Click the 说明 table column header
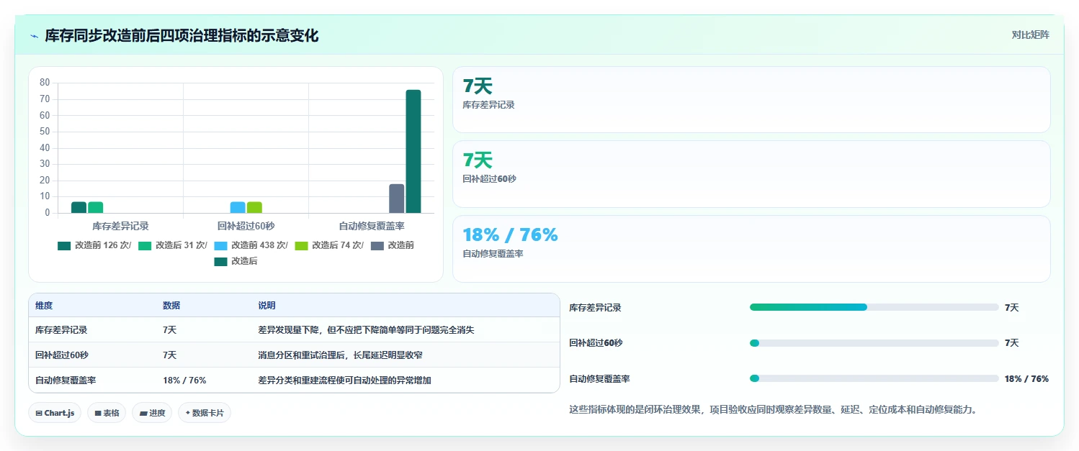The width and height of the screenshot is (1079, 451). [267, 306]
